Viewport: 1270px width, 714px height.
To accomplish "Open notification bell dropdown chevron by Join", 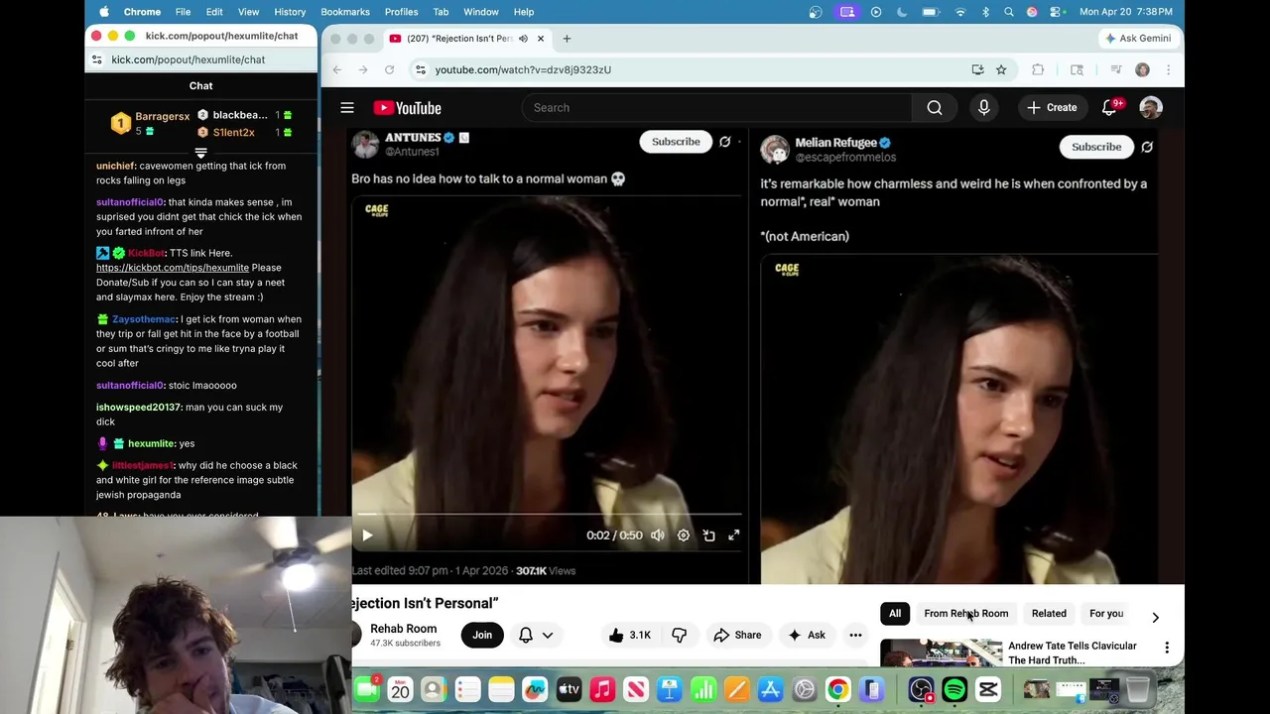I will point(548,635).
